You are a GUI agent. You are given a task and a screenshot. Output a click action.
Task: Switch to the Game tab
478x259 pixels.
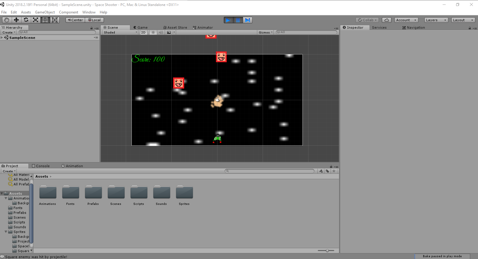(x=140, y=28)
